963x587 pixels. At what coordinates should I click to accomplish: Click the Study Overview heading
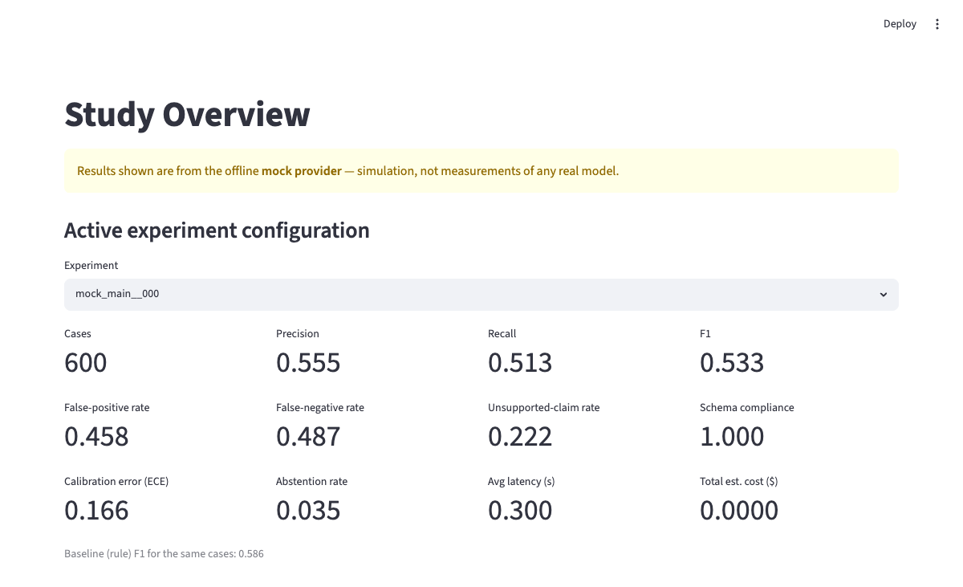point(187,114)
